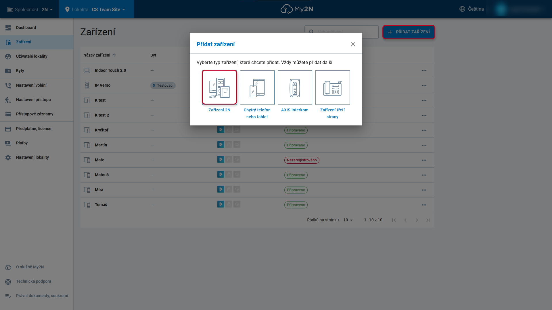
Task: Click the blurred user avatar in header
Action: click(501, 9)
